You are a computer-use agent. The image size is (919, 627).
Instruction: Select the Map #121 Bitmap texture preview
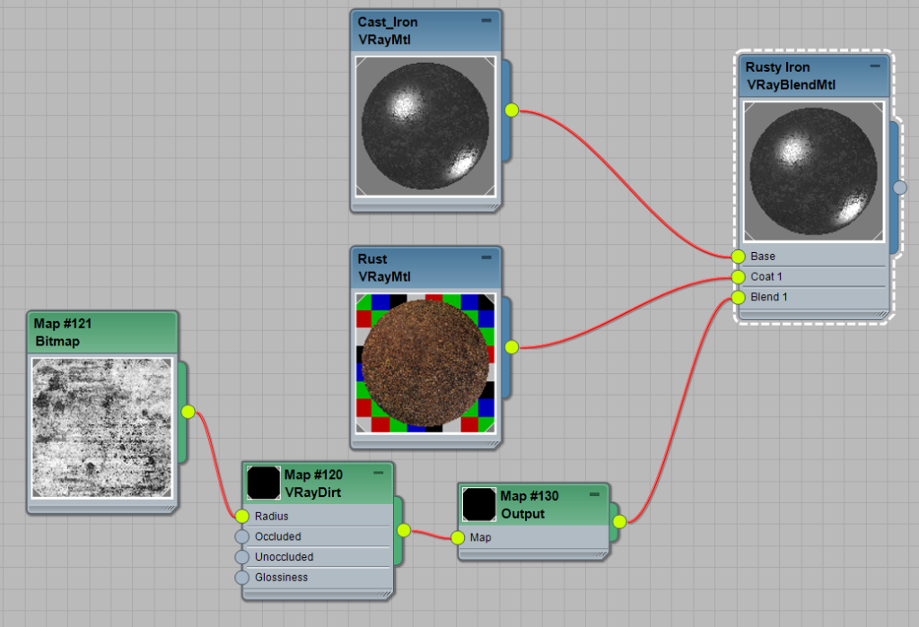pos(101,427)
